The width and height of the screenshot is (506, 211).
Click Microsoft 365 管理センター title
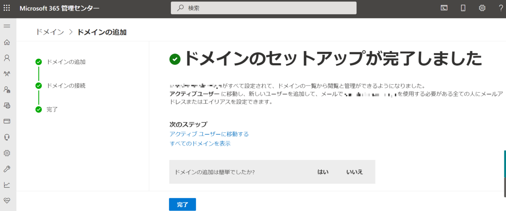pyautogui.click(x=59, y=8)
